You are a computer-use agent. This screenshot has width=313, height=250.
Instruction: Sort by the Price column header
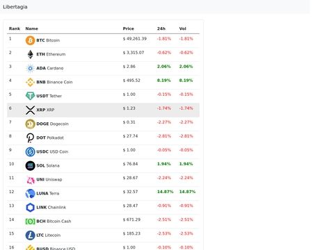(128, 28)
